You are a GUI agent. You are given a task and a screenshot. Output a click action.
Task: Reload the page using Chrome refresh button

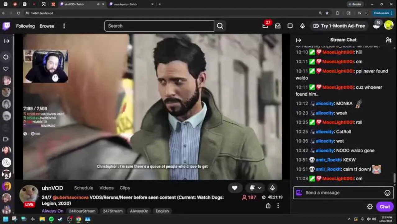tap(18, 13)
